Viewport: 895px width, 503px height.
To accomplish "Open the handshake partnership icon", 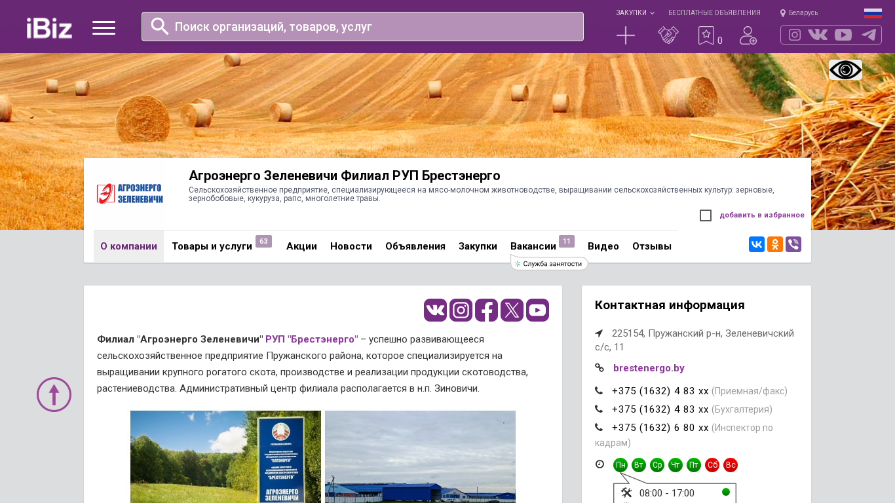I will 668,35.
